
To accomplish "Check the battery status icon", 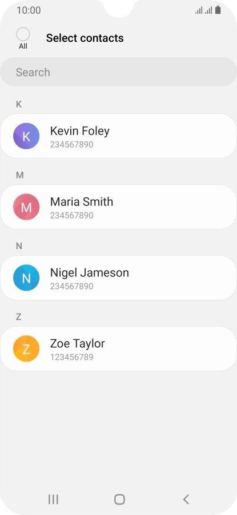I will pos(218,10).
